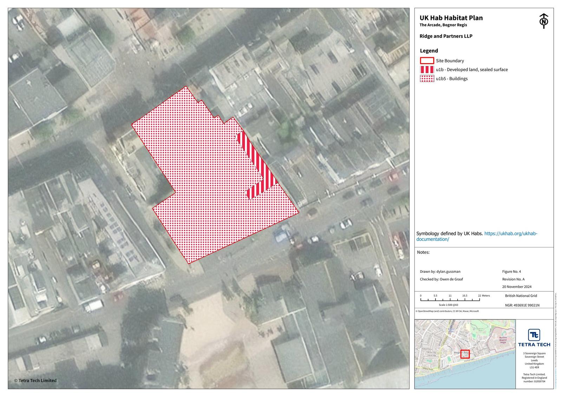The width and height of the screenshot is (562, 397).
Task: Click the striped u1b sealed surface legend swatch
Action: 427,70
